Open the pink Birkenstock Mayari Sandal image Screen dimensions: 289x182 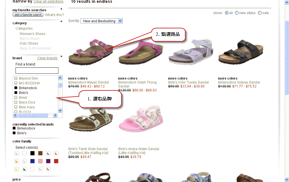(91, 52)
